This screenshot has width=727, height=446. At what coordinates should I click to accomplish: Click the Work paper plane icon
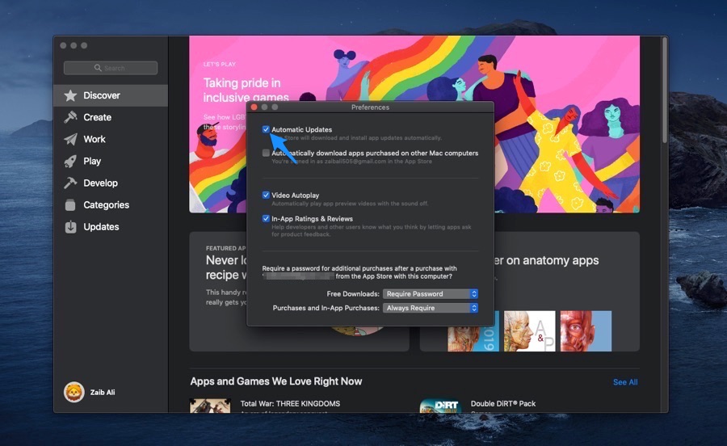point(70,139)
